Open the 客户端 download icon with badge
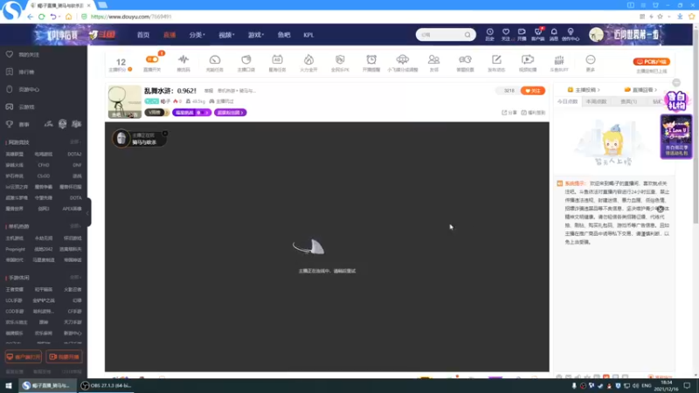 (x=538, y=34)
